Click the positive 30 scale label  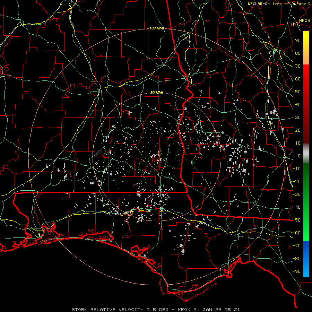(298, 118)
